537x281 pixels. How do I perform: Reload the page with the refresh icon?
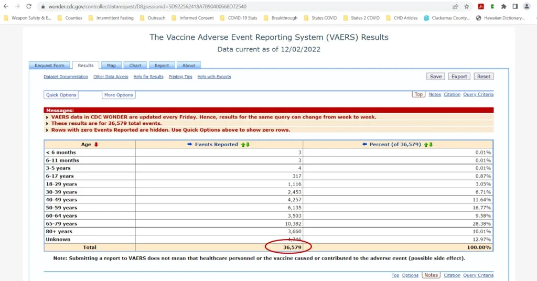[29, 6]
